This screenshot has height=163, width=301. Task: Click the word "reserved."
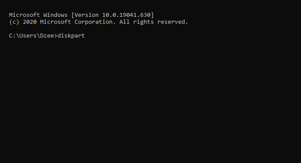click(172, 22)
